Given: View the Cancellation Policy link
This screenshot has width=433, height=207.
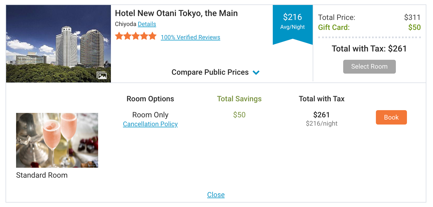Looking at the screenshot, I should tap(150, 124).
